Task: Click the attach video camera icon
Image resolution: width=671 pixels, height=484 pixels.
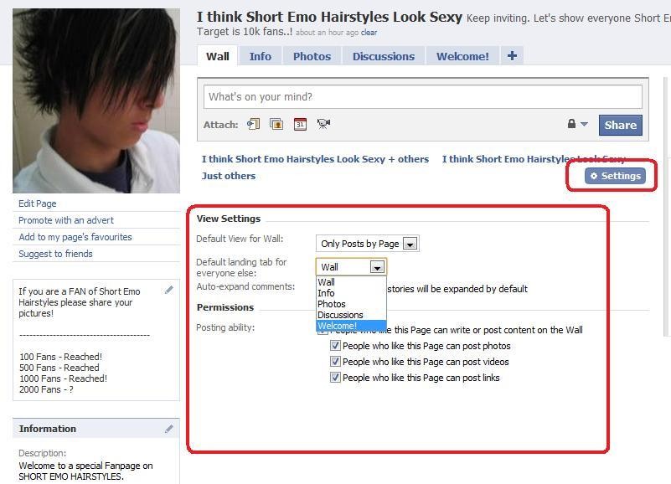Action: (323, 125)
